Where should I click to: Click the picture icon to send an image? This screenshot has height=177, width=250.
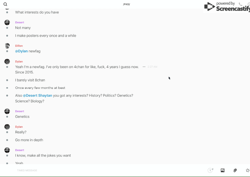pos(222,170)
